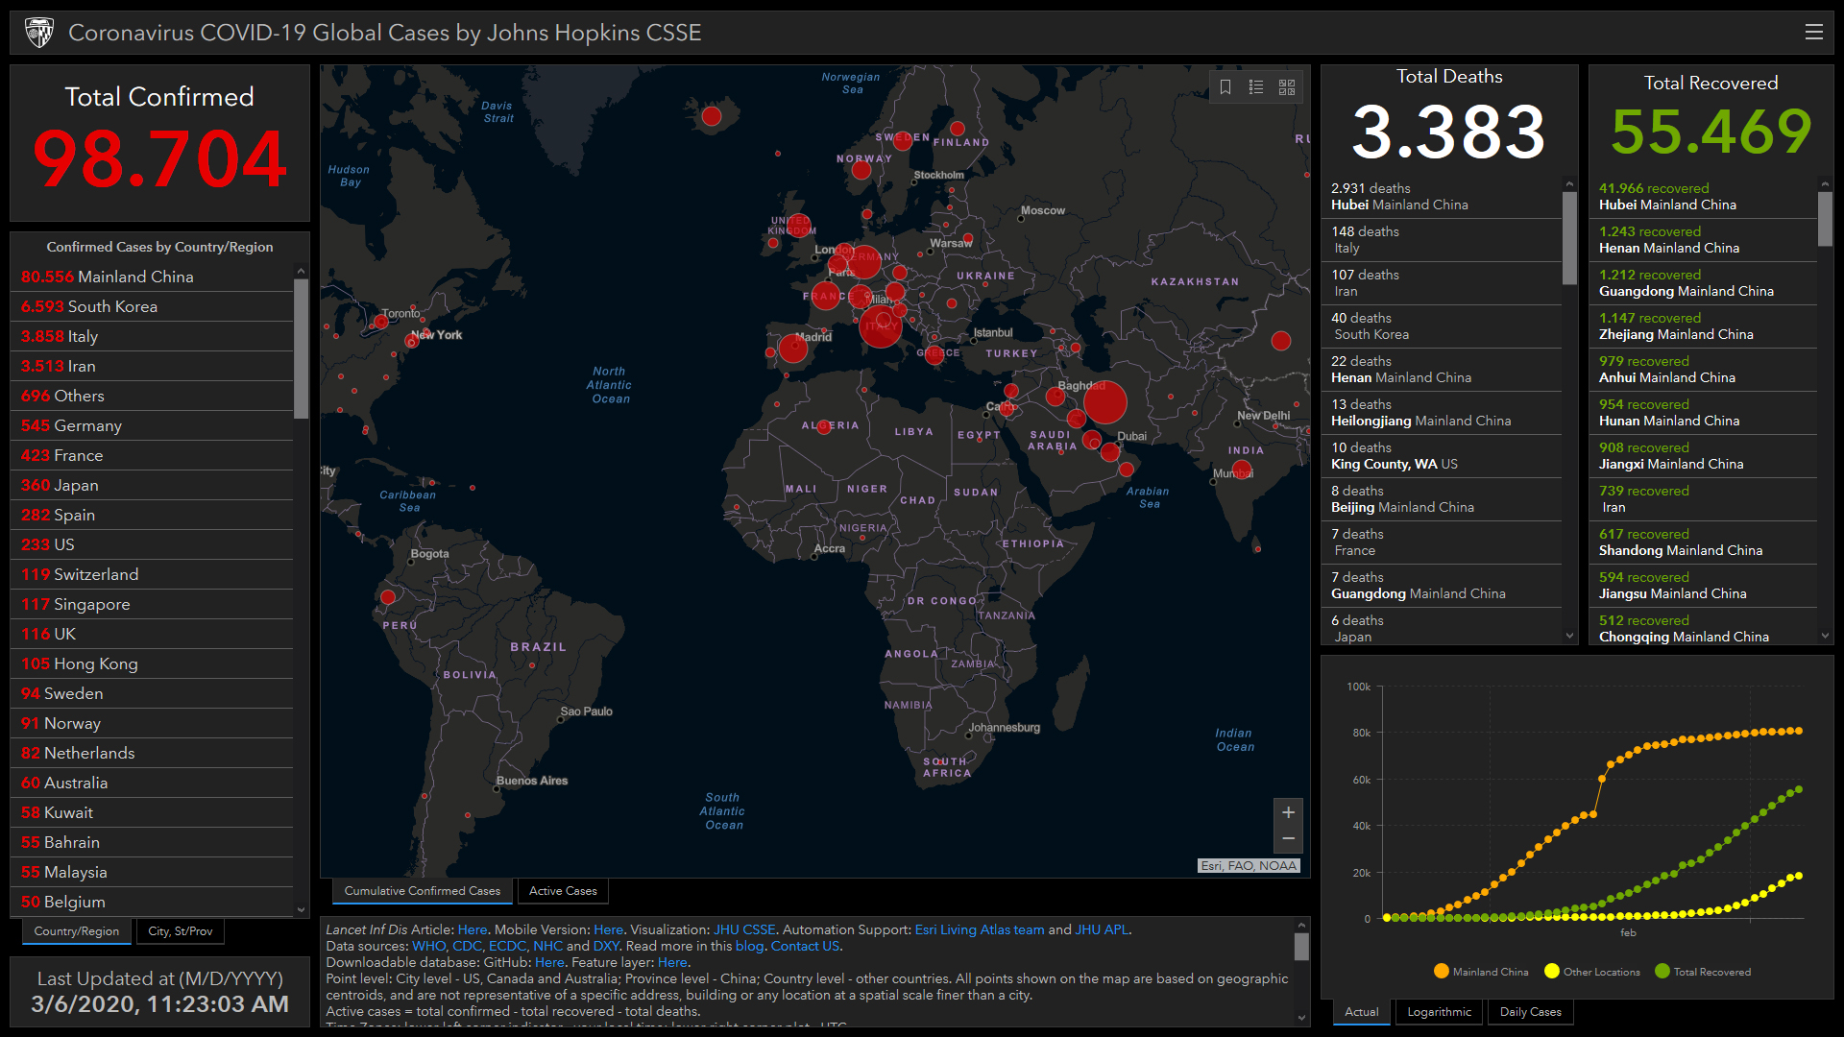
Task: Open the map legend list icon
Action: [x=1256, y=87]
